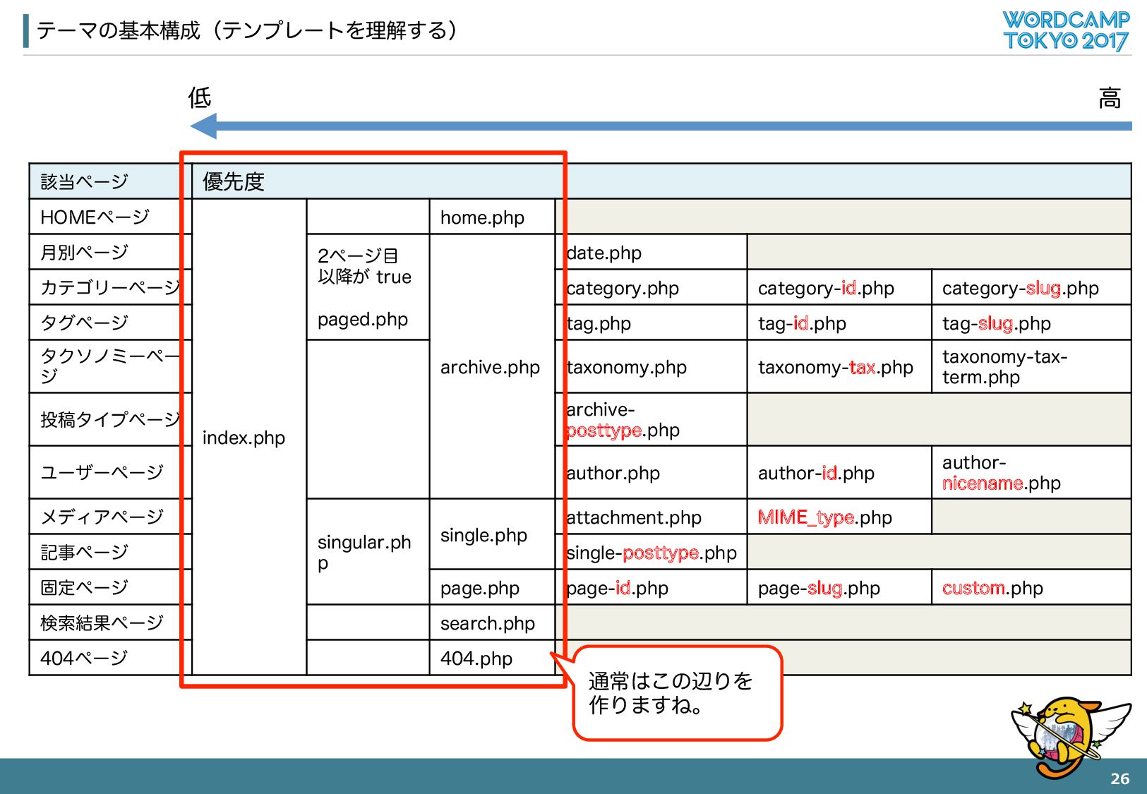Click the 'singular.php' cell
The width and height of the screenshot is (1147, 794).
click(368, 551)
